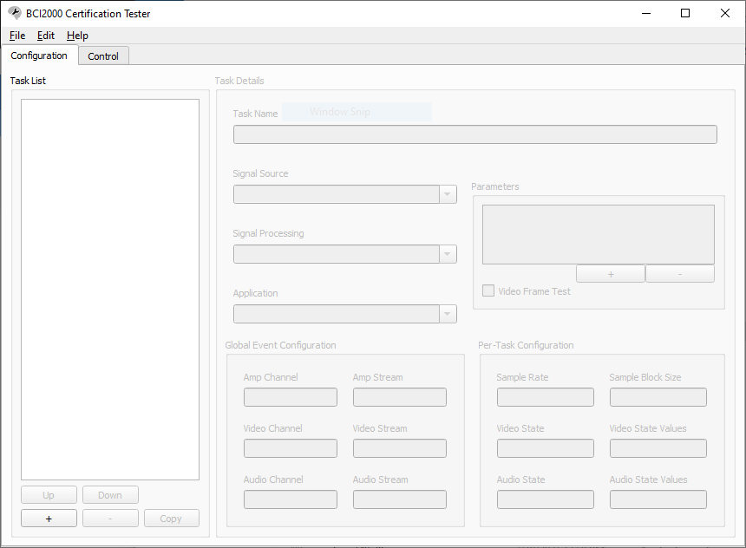Open the File menu

17,36
